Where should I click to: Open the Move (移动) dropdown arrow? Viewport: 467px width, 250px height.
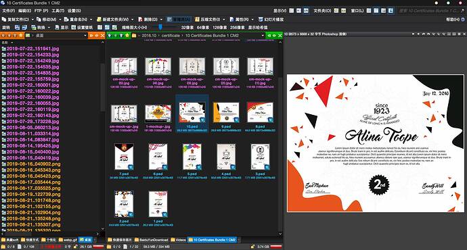coord(60,20)
